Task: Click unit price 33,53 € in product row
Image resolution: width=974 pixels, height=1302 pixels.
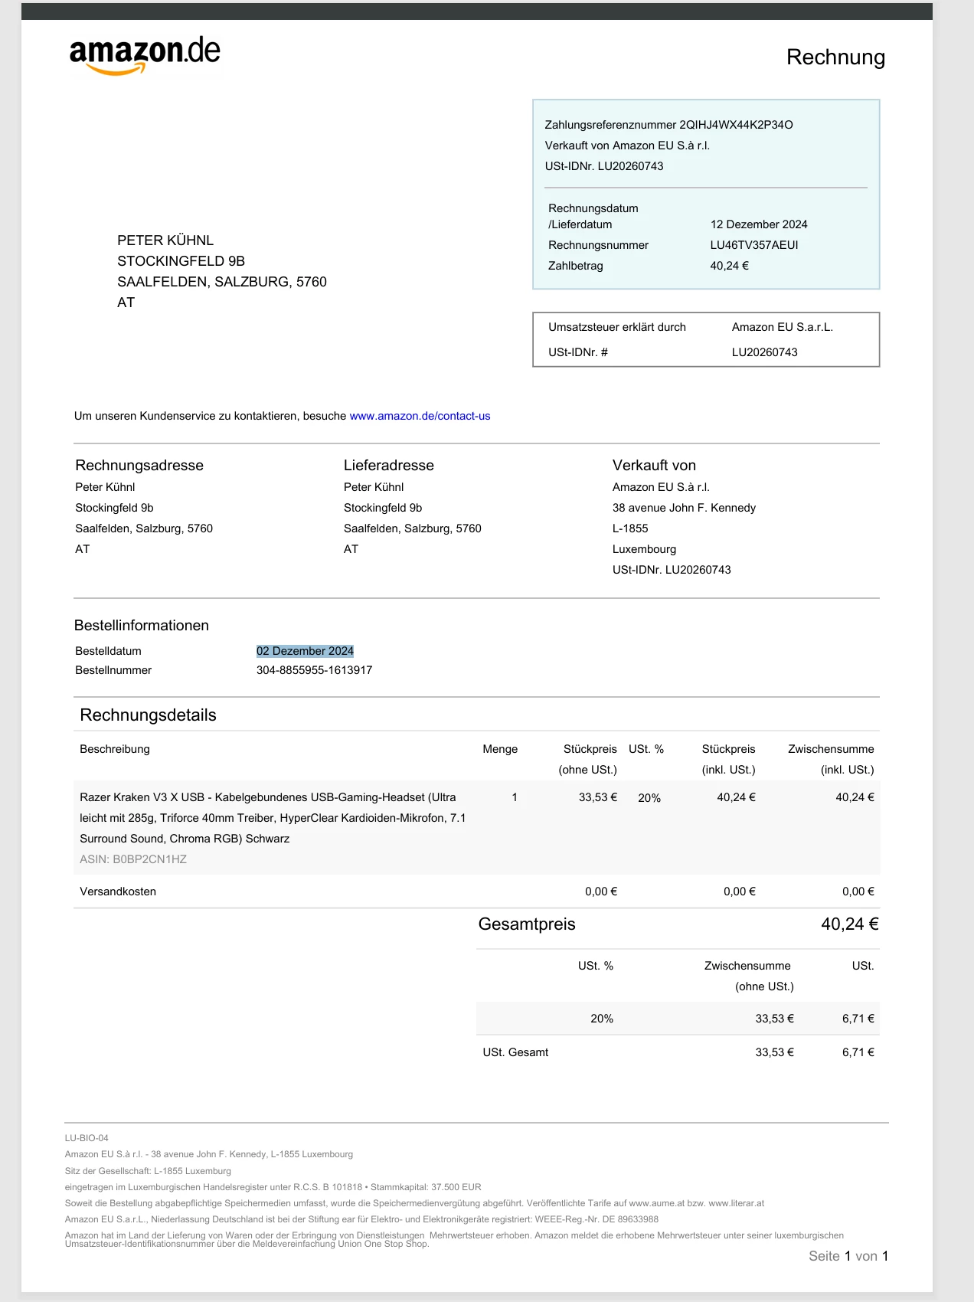Action: tap(598, 797)
